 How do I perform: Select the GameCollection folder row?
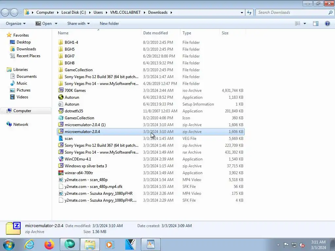[150, 70]
